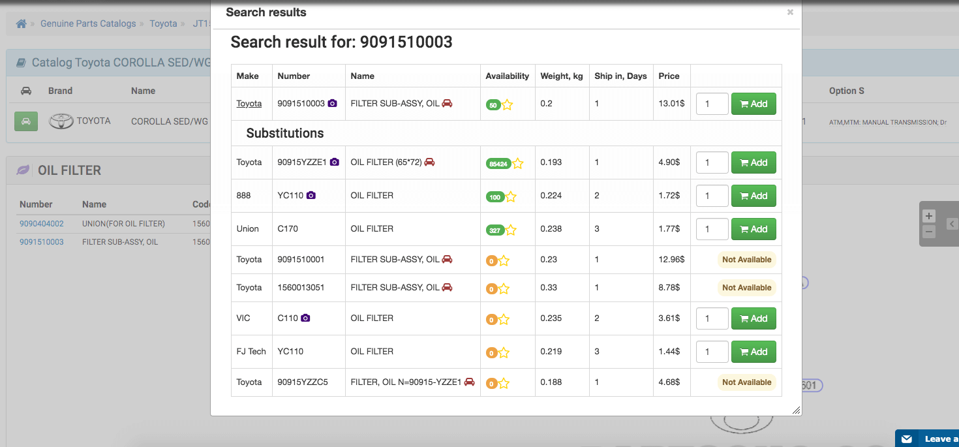Click quantity field for 90915YZZE1

pos(712,162)
